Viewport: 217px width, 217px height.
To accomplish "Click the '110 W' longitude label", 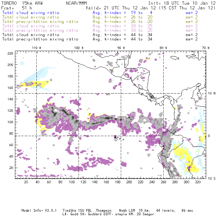I will (37, 48).
